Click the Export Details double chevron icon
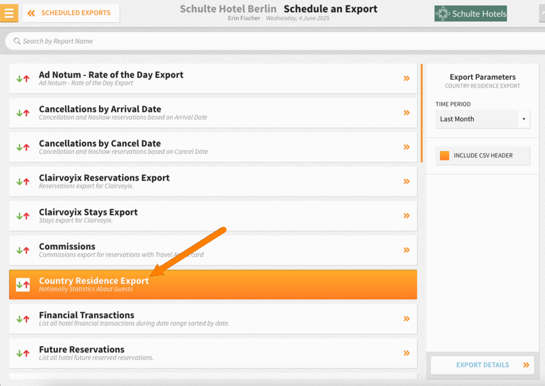This screenshot has width=545, height=386. pos(526,365)
